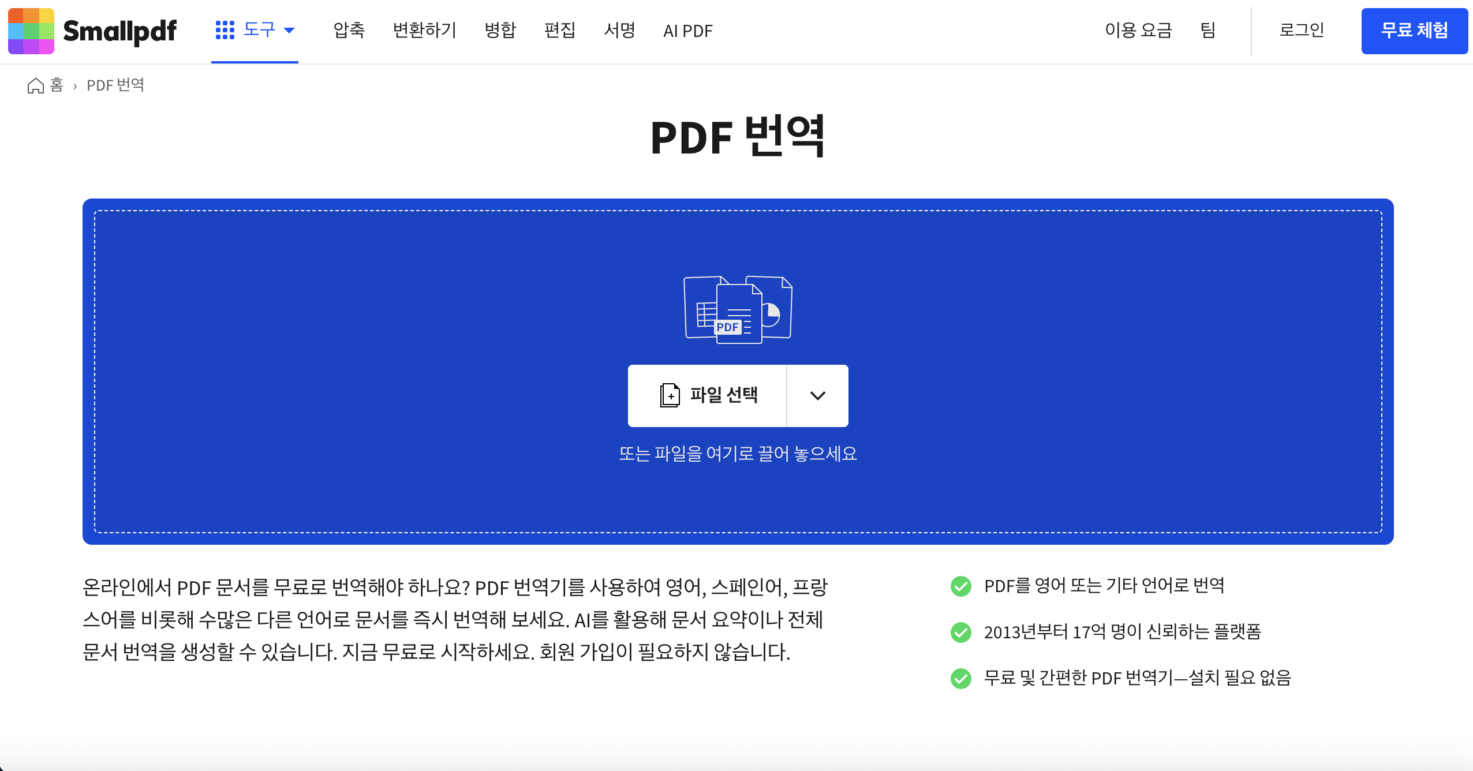Click text 무료 및 간편한 PDF 번역기—설치 필요 없음
Screen dimensions: 1473x771
coord(1138,678)
